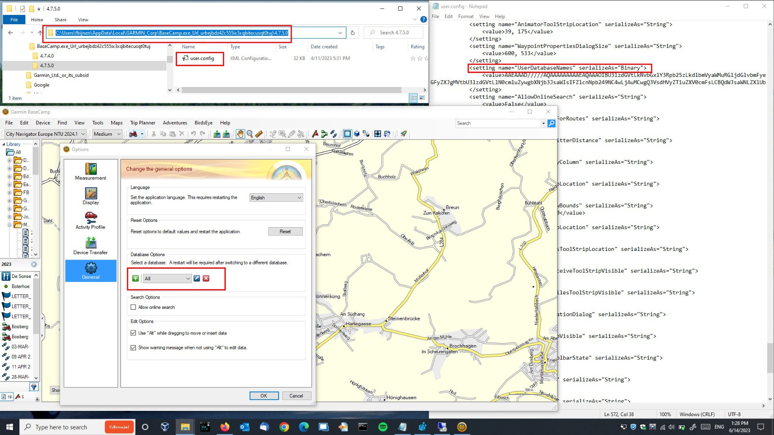The height and width of the screenshot is (435, 774).
Task: Switch to 3D map view cube icon
Action: 357,134
